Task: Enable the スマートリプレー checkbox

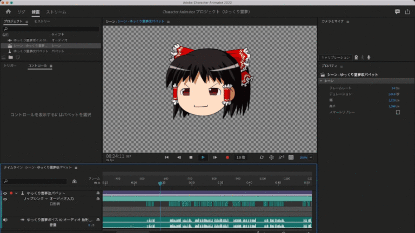Action: tap(398, 112)
